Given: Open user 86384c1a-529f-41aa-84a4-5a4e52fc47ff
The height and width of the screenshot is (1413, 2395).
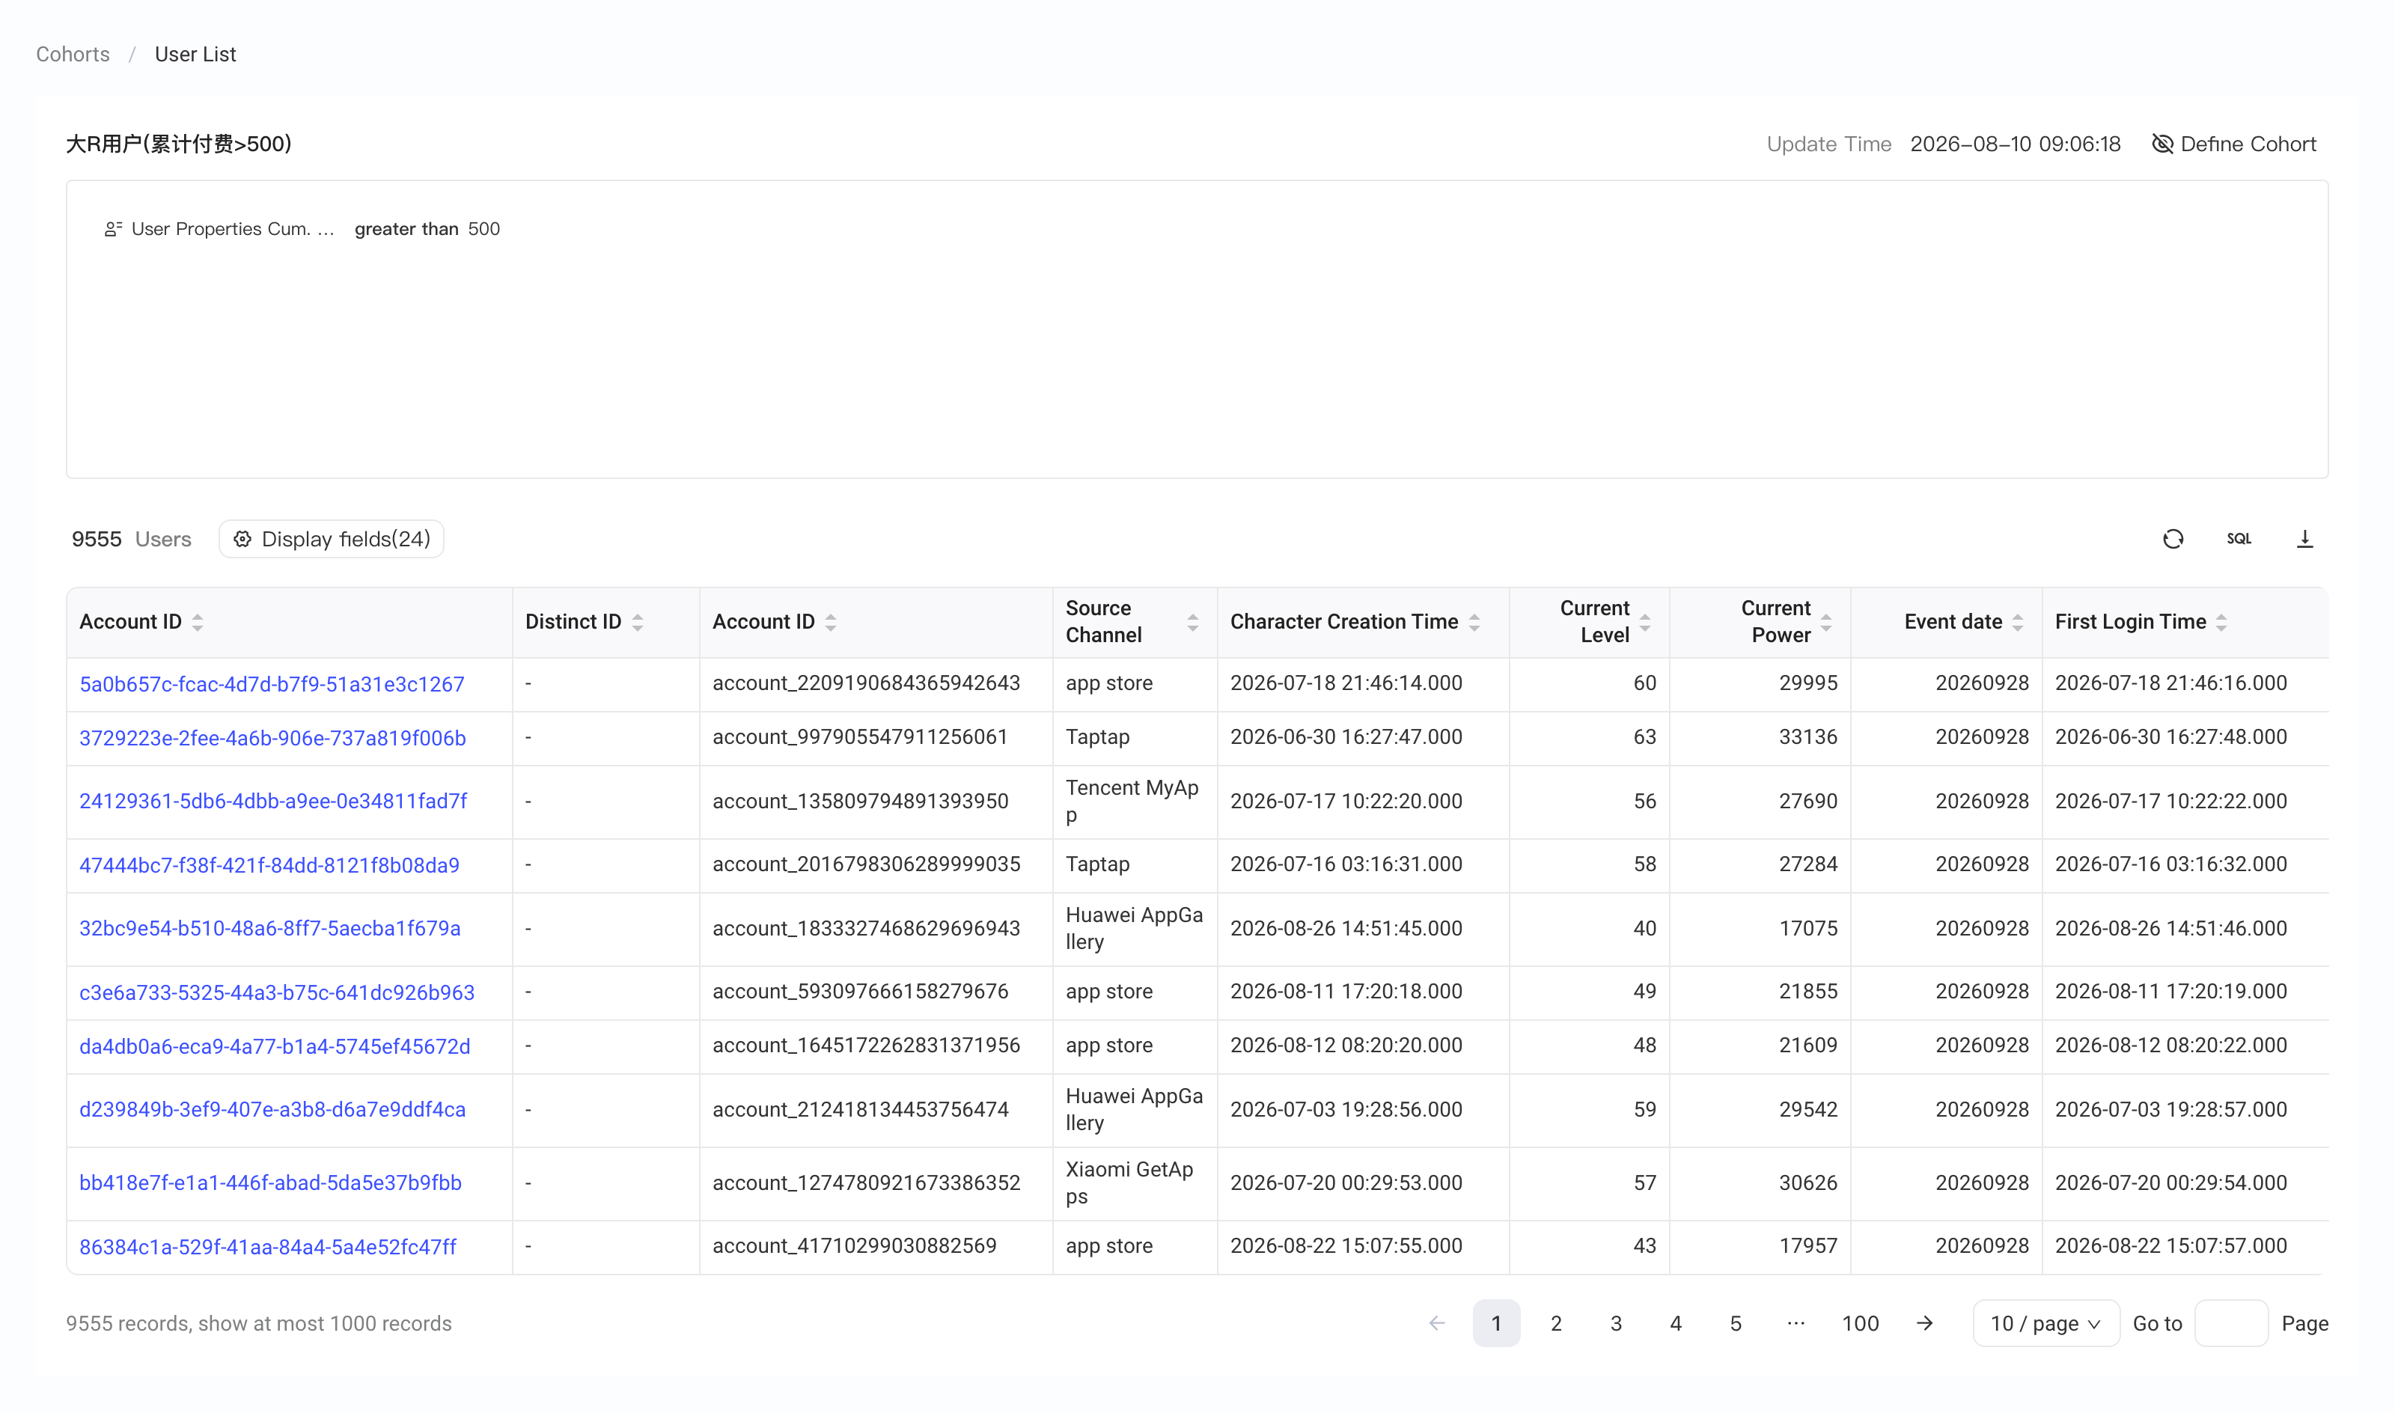Looking at the screenshot, I should (269, 1246).
